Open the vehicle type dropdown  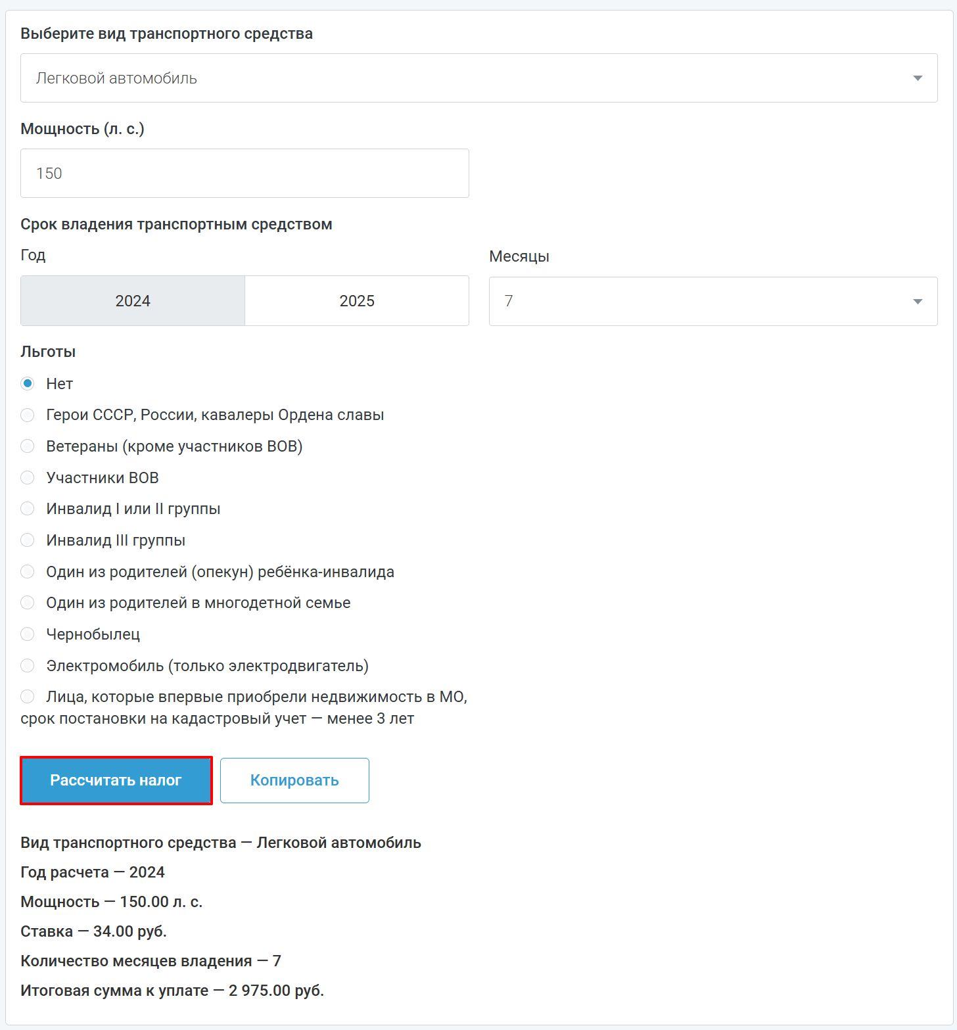click(x=460, y=78)
